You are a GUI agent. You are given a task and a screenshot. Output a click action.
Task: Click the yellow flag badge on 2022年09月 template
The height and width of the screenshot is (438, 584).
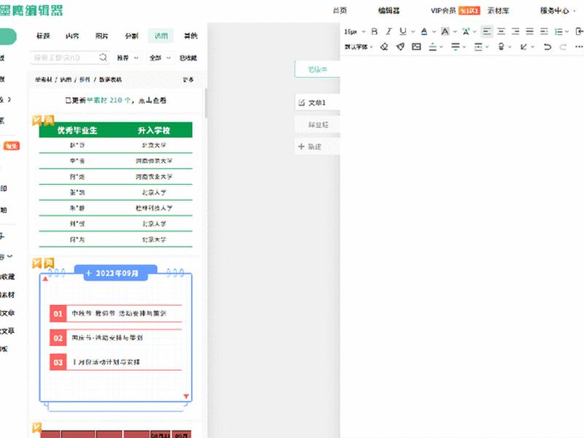tap(36, 263)
